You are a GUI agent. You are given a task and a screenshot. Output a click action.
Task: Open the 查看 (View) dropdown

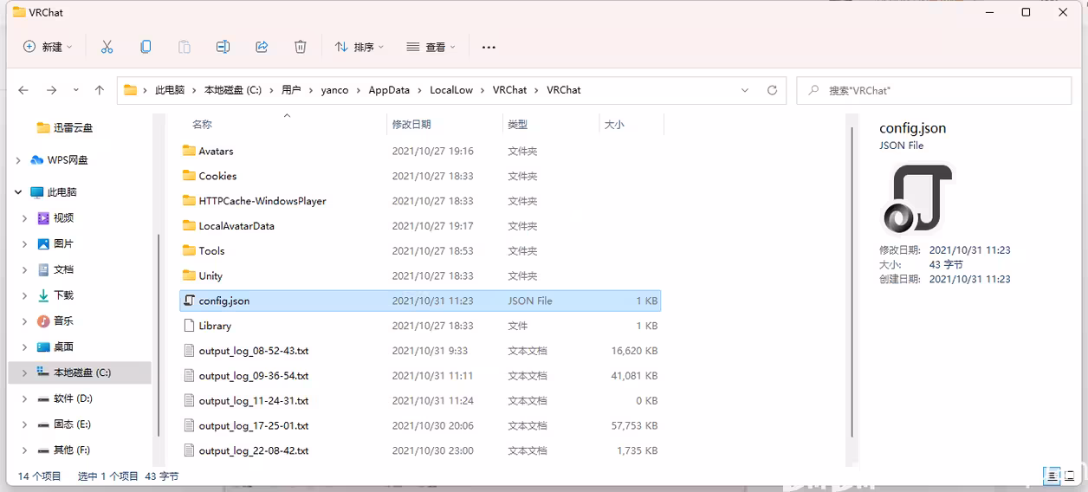click(x=431, y=47)
